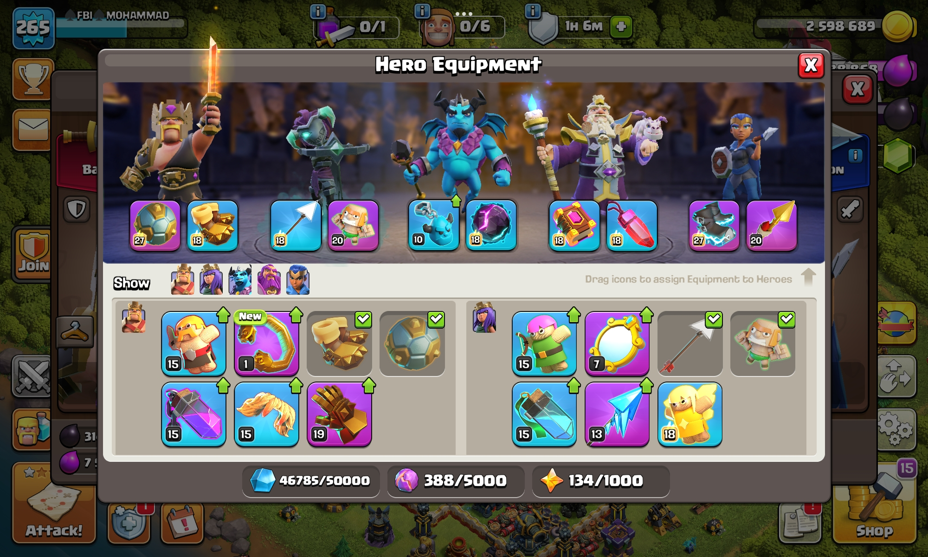Click the equipped Giant Puppet checkmark tile
Screen dimensions: 928x557
pyautogui.click(x=763, y=343)
